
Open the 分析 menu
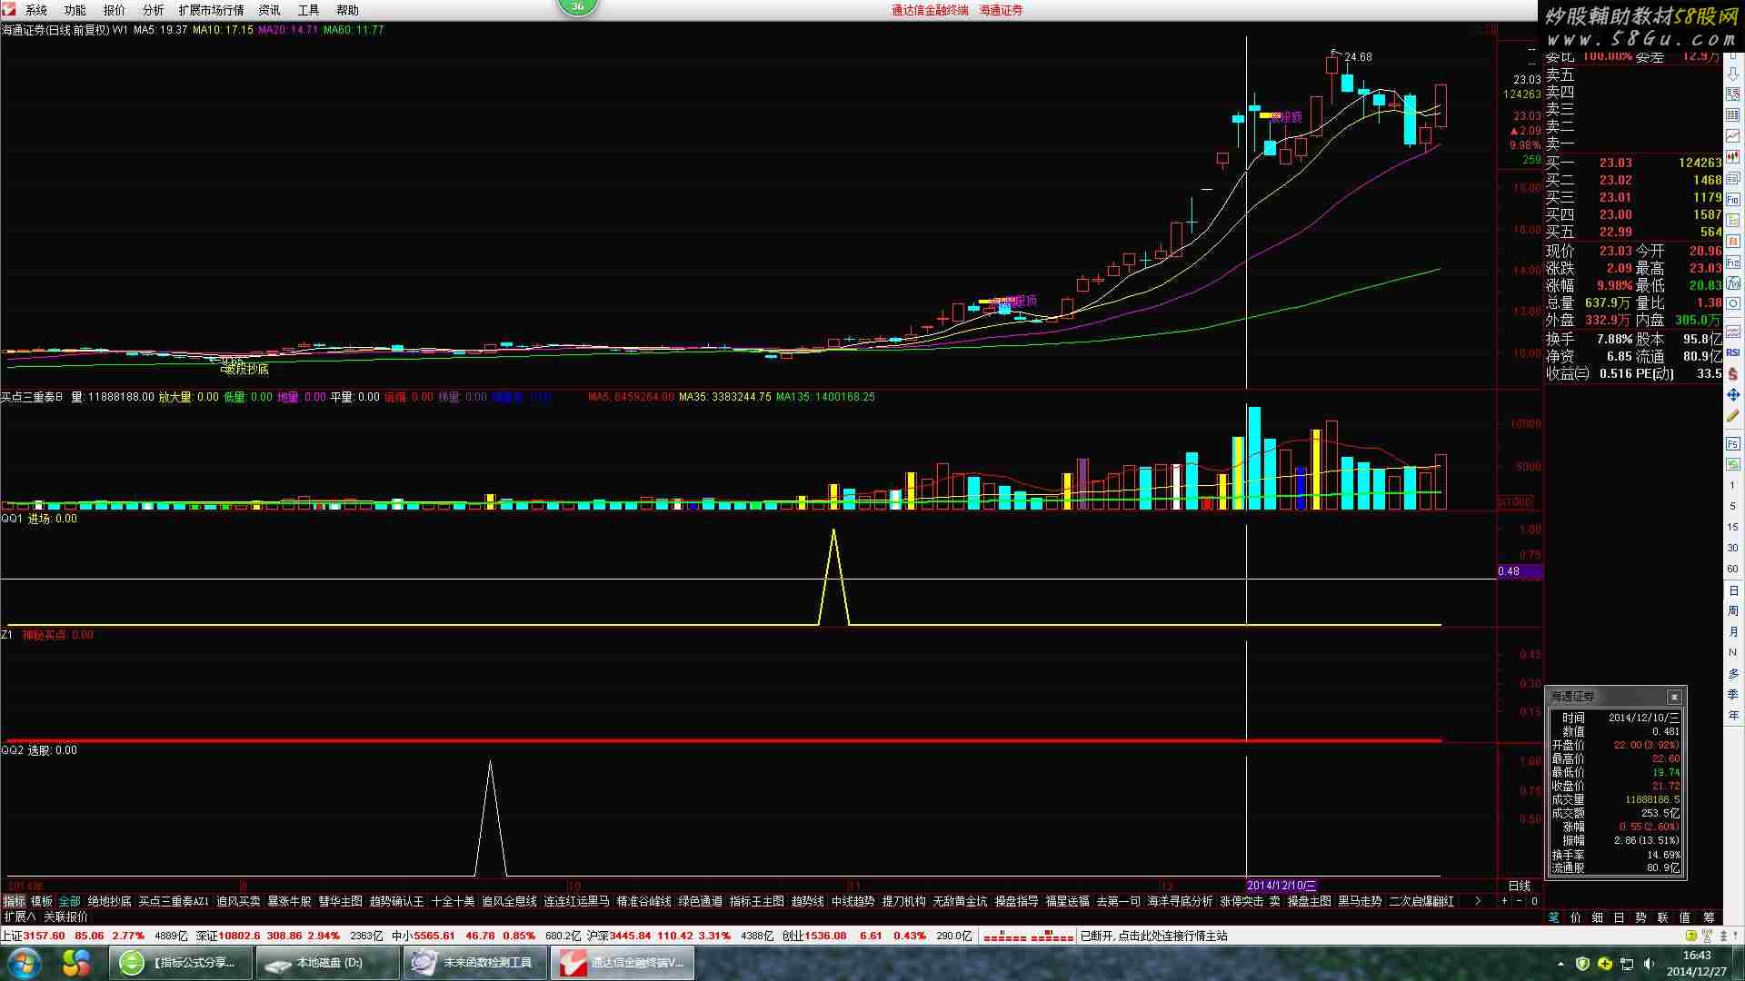click(153, 10)
